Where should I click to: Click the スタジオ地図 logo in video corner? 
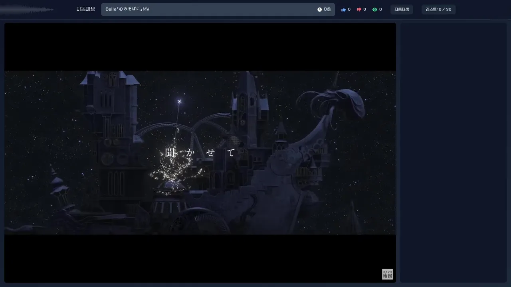pos(387,274)
